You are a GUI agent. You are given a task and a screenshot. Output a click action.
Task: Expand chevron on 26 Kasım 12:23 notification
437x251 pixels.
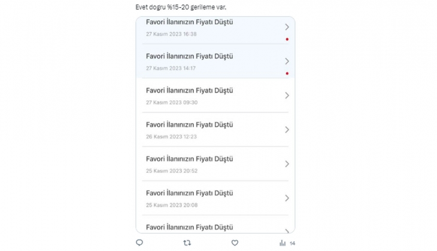pos(287,130)
